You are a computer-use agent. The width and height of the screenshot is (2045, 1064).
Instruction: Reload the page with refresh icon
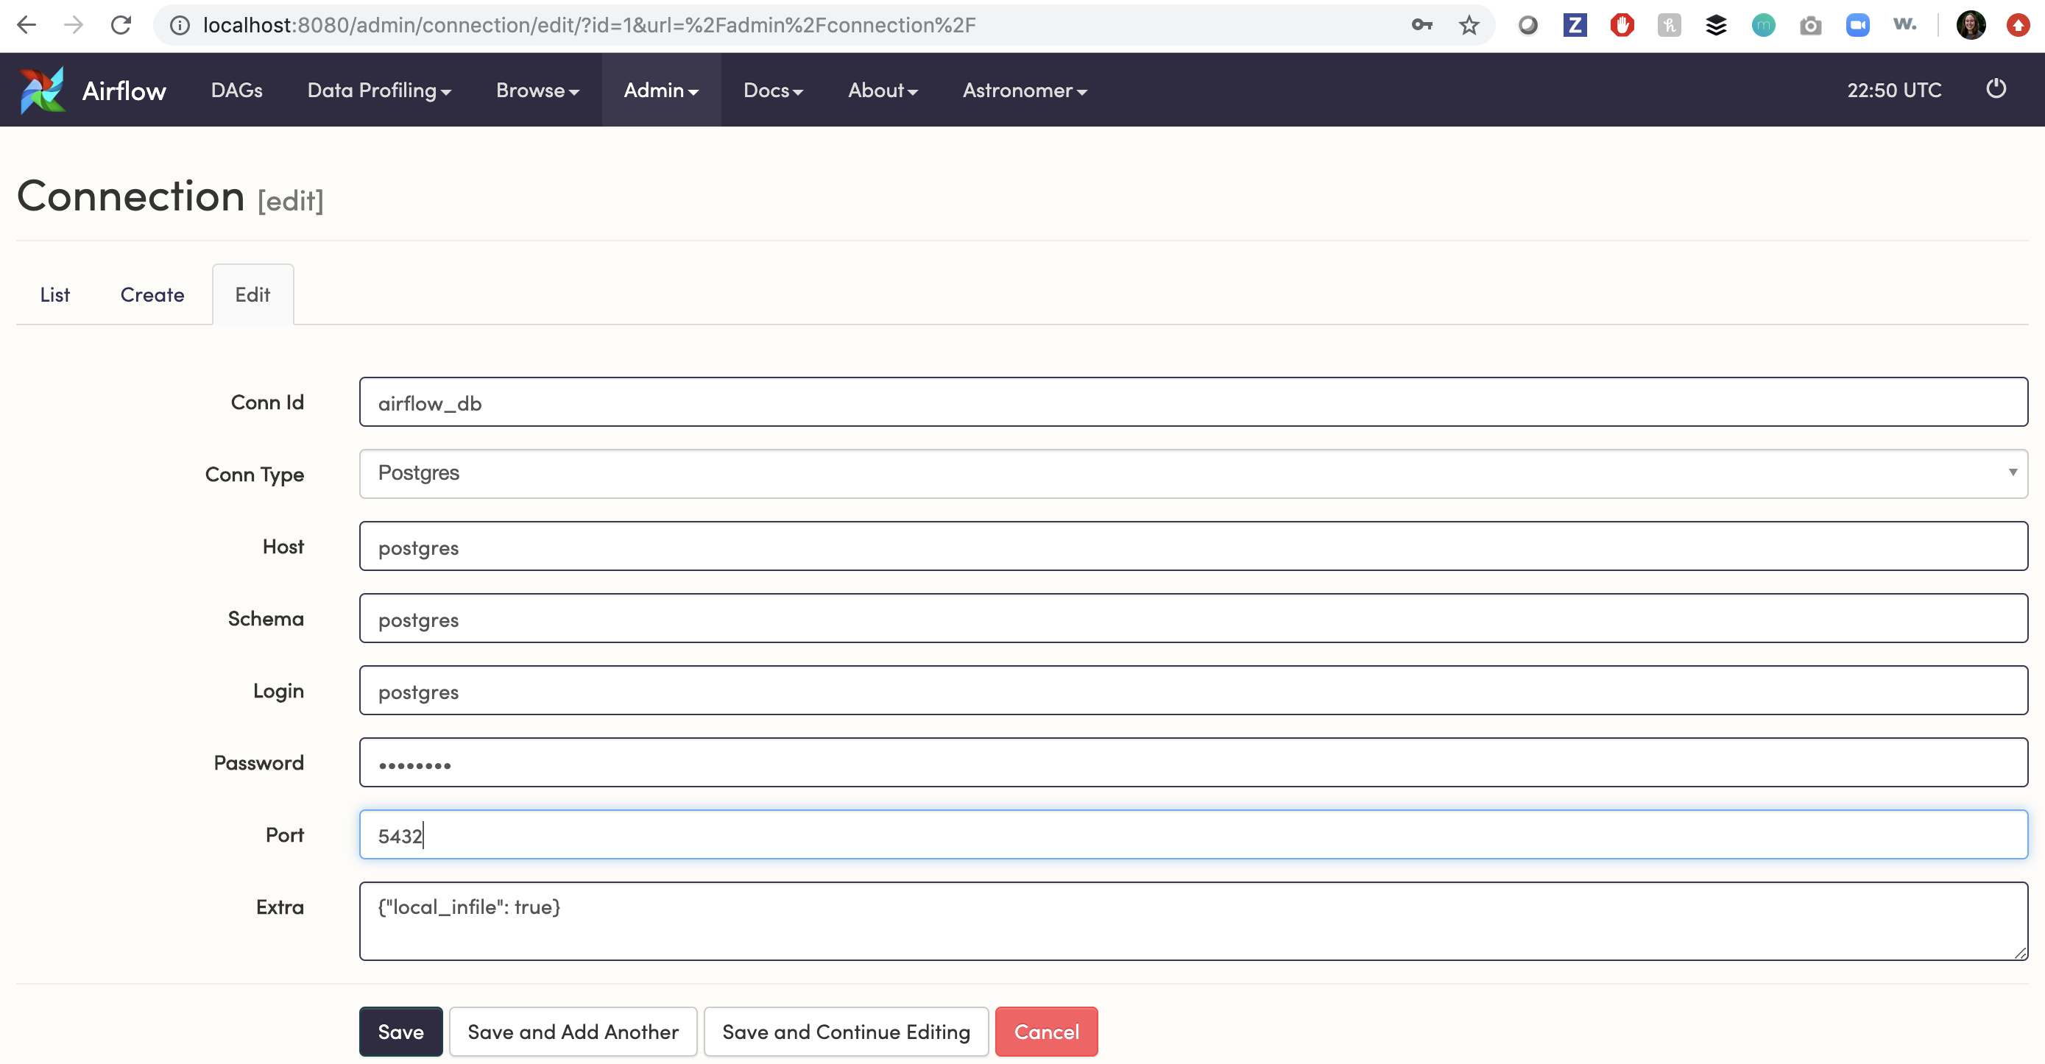(x=121, y=26)
